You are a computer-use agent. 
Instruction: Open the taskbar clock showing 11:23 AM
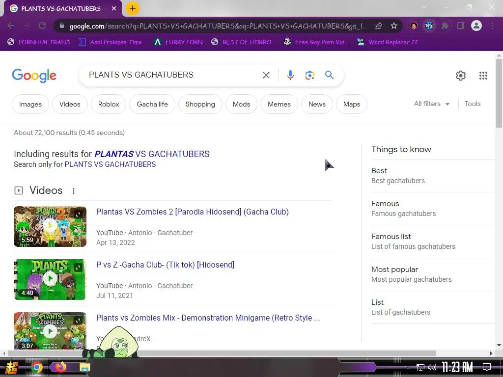point(457,367)
